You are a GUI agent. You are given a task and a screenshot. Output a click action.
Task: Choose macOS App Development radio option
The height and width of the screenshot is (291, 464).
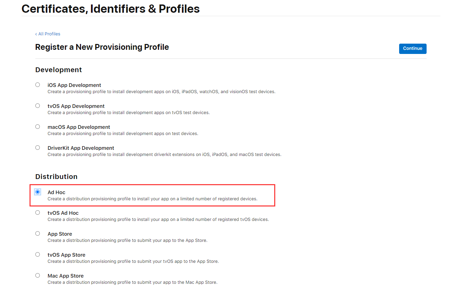click(x=37, y=127)
